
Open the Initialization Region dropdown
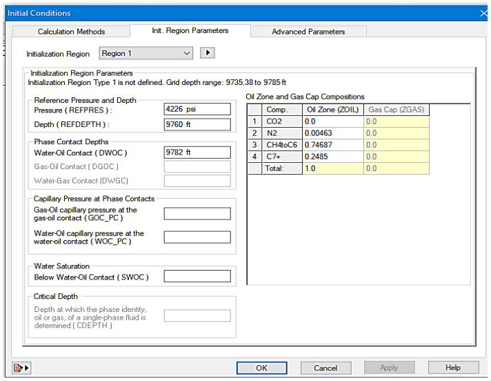pos(146,53)
